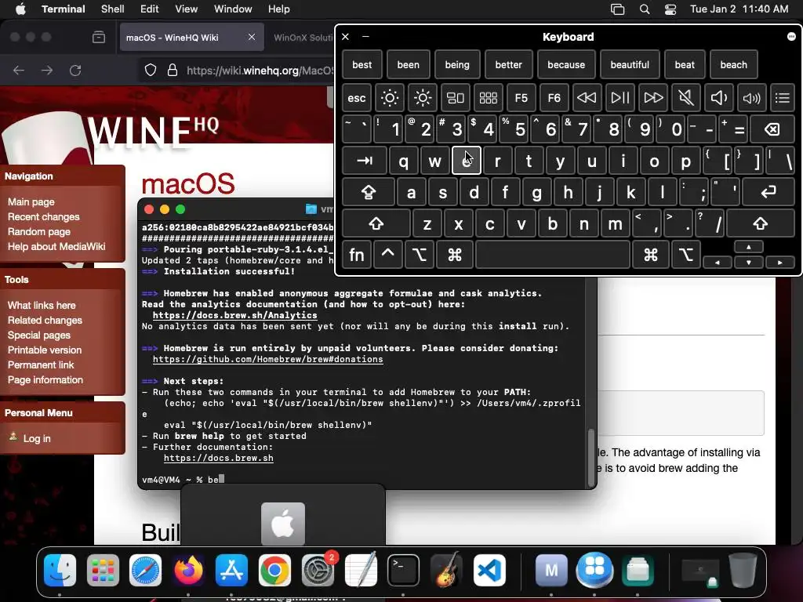Choose the 'beautiful' word suggestion

click(x=630, y=64)
